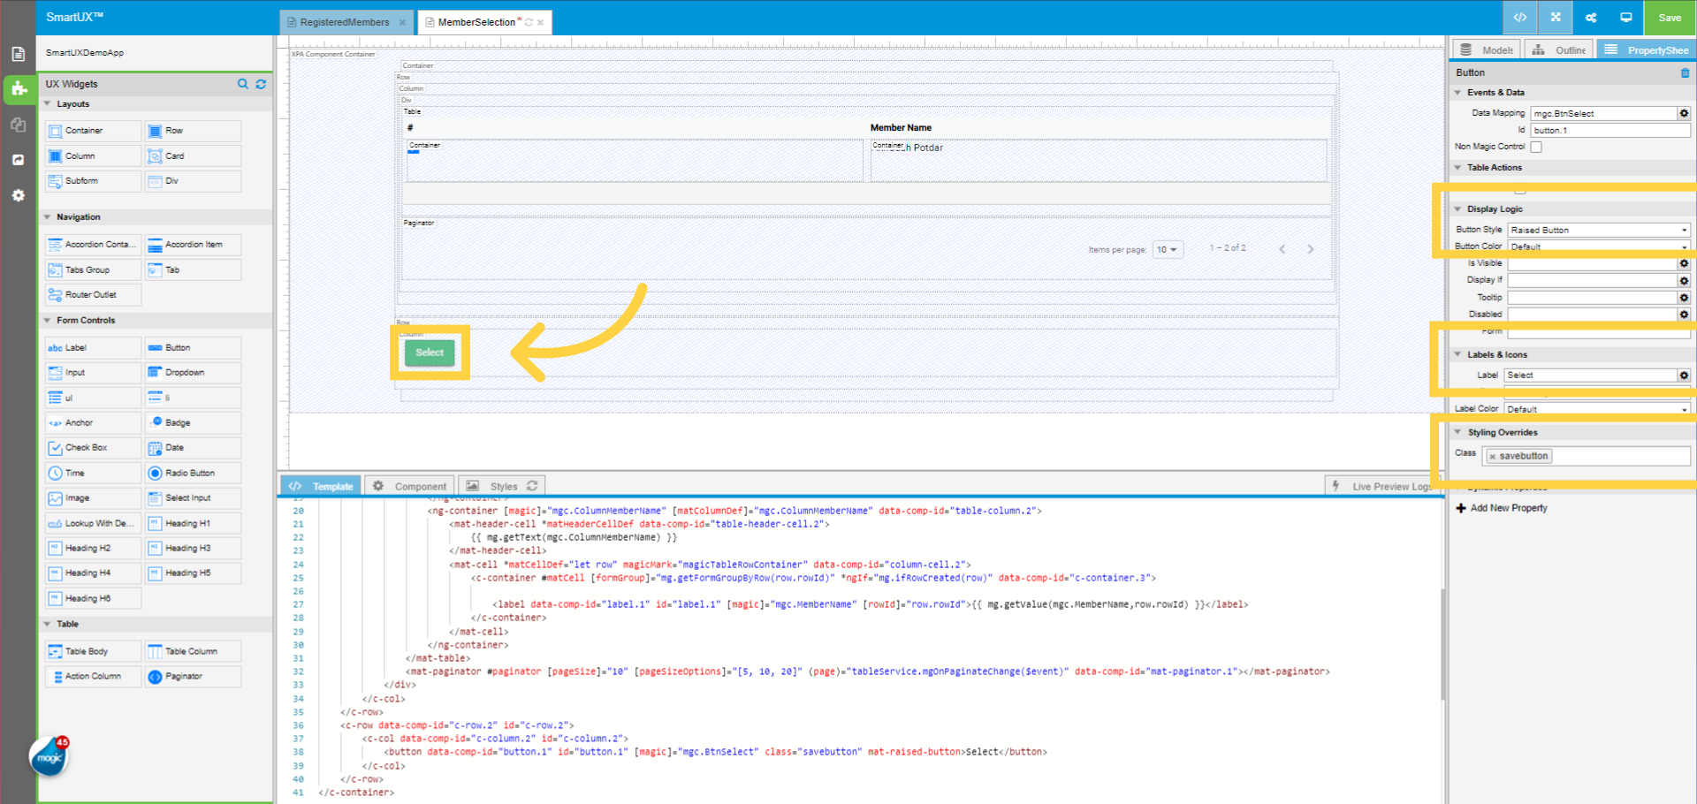Click the green Save button
This screenshot has width=1697, height=804.
click(x=1669, y=18)
